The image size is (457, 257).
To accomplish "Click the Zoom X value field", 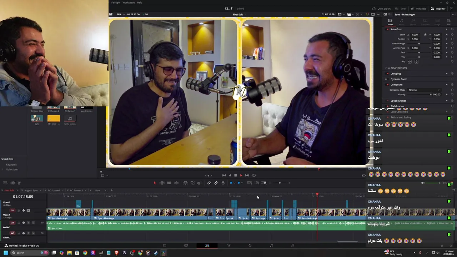I will (x=415, y=35).
